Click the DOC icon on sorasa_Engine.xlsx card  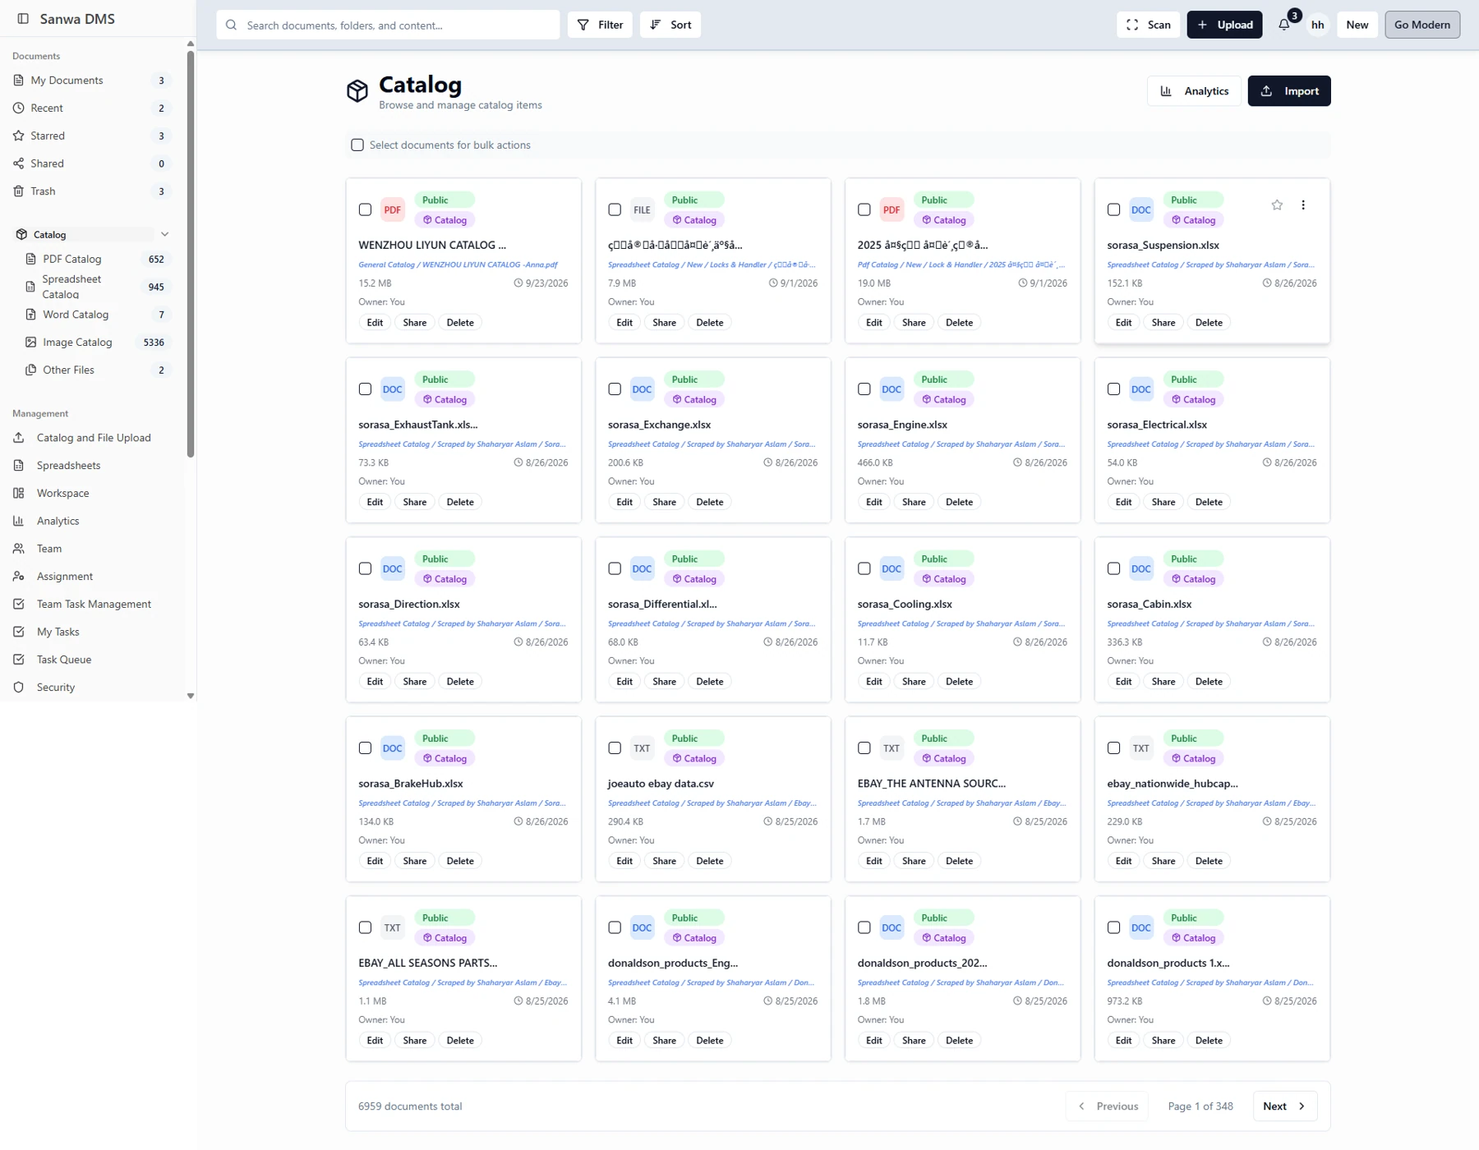(x=892, y=389)
